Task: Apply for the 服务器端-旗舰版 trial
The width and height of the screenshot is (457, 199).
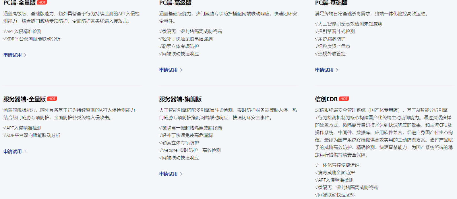Action: pos(169,174)
